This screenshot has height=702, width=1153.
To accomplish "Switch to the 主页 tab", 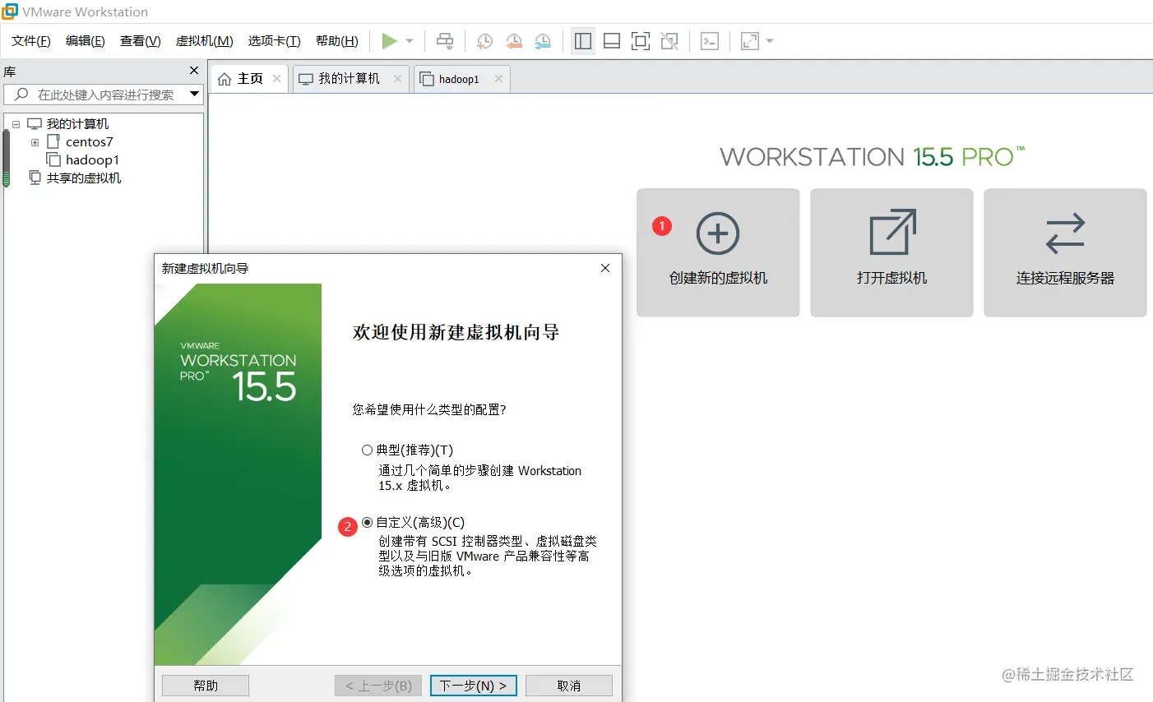I will click(x=250, y=79).
